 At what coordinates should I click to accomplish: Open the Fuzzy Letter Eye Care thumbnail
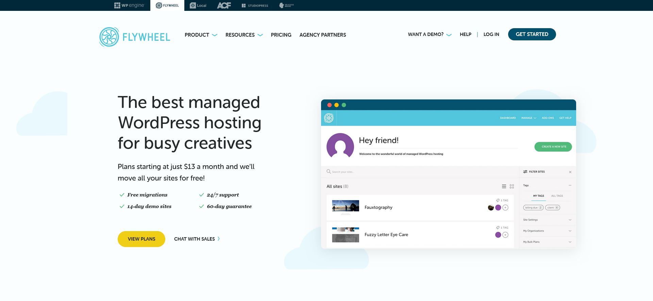point(345,235)
